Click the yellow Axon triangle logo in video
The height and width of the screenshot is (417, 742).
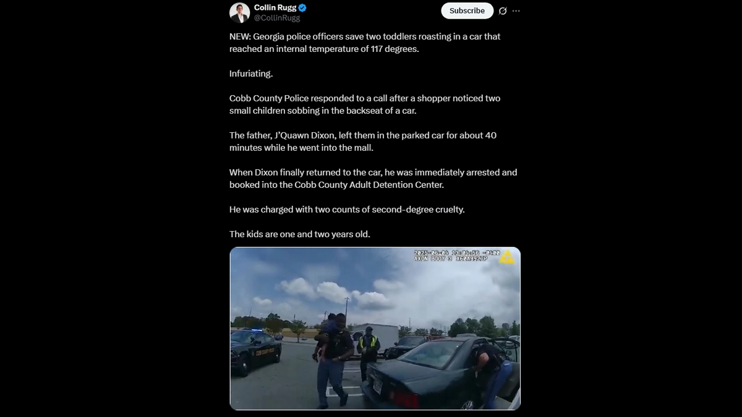[507, 257]
